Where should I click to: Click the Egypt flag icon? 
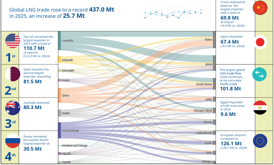260,108
